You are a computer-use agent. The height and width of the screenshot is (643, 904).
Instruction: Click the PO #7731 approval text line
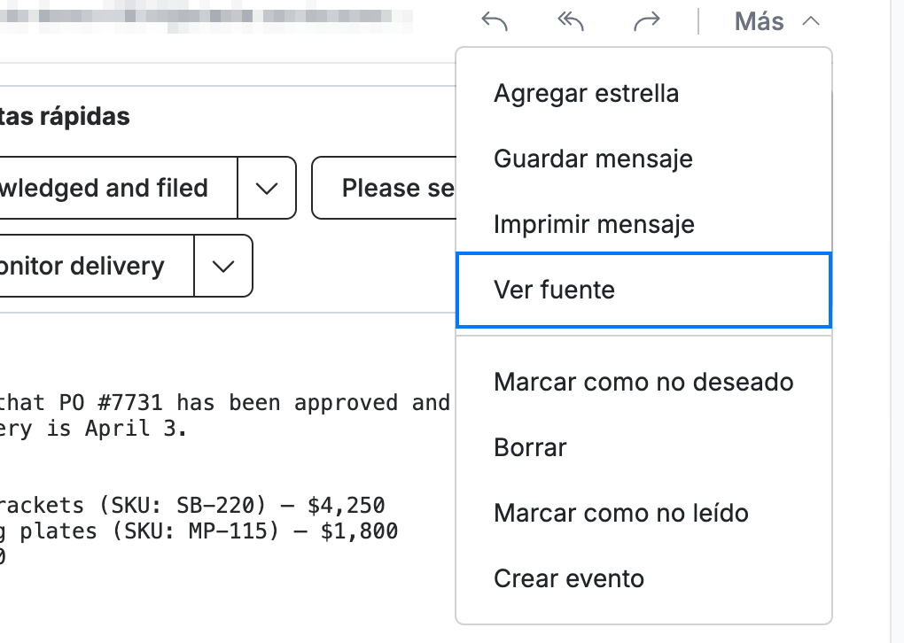coord(225,402)
